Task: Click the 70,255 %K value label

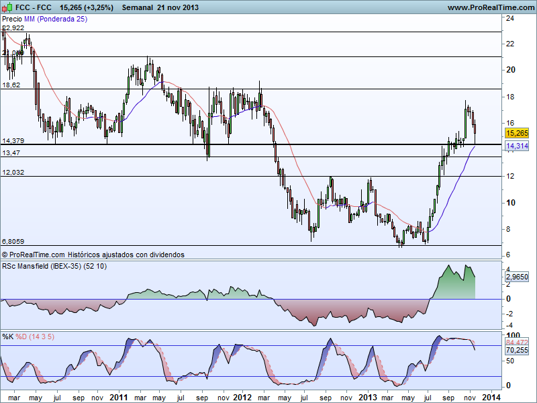Action: pyautogui.click(x=516, y=350)
